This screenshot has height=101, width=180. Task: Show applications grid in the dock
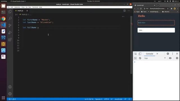click(x=3, y=98)
